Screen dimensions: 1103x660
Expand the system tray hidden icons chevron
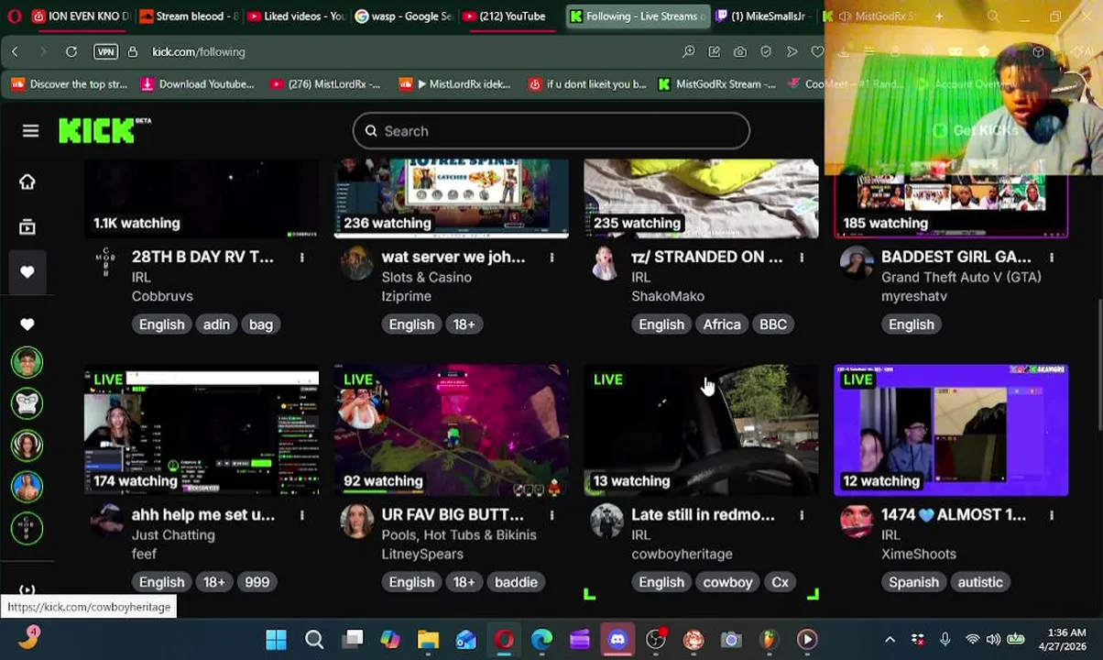coord(890,640)
